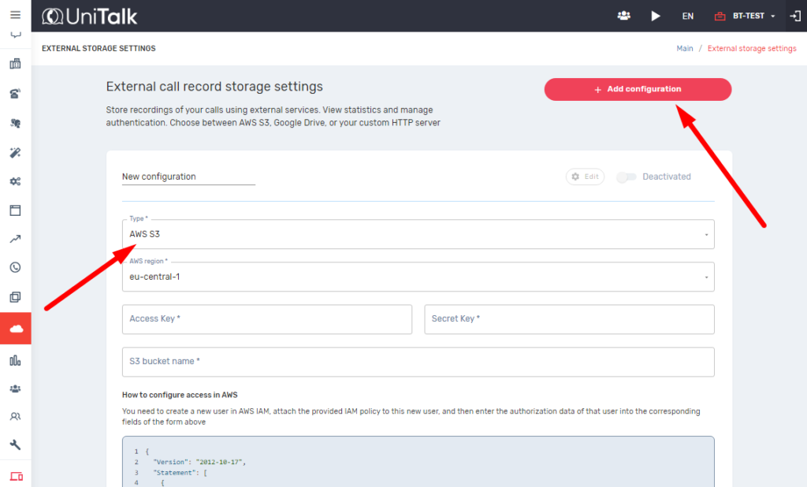Open the hamburger menu in top-left corner
The image size is (807, 487).
(x=15, y=15)
